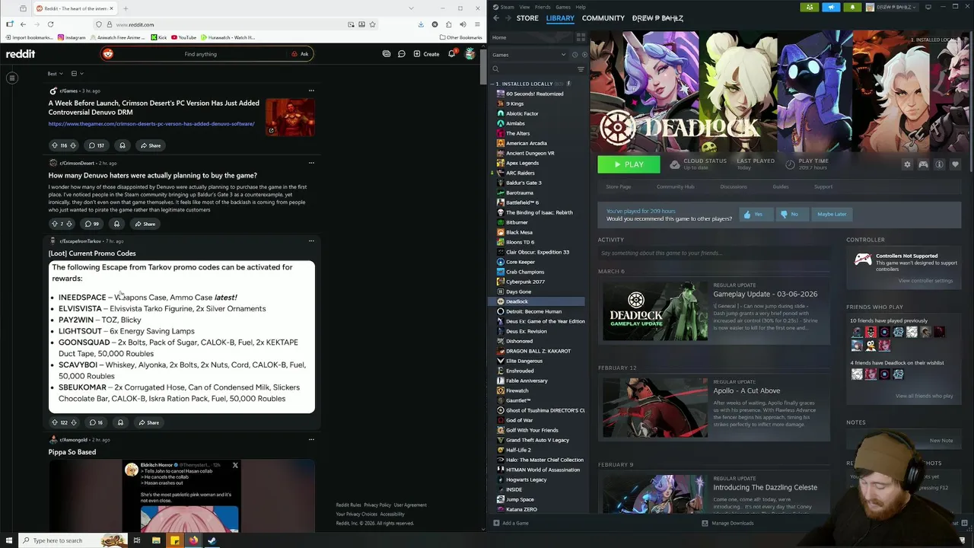Image resolution: width=974 pixels, height=548 pixels.
Task: Click Ask button in Reddit search
Action: pos(300,54)
